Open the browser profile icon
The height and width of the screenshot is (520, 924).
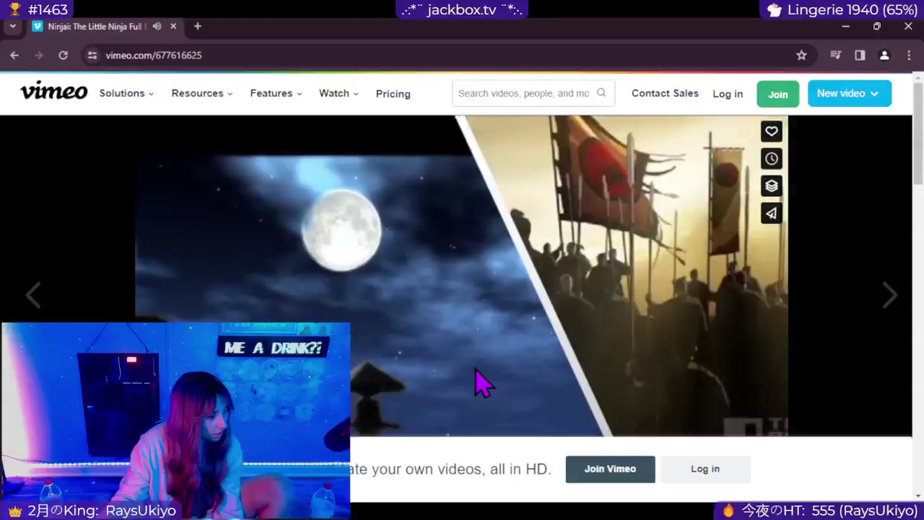(885, 55)
